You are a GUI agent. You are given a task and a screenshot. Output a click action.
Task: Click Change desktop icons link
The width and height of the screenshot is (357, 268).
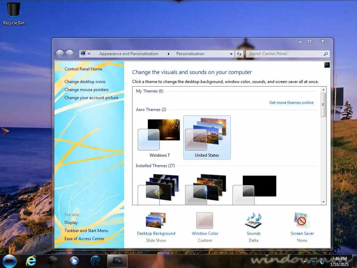[85, 82]
